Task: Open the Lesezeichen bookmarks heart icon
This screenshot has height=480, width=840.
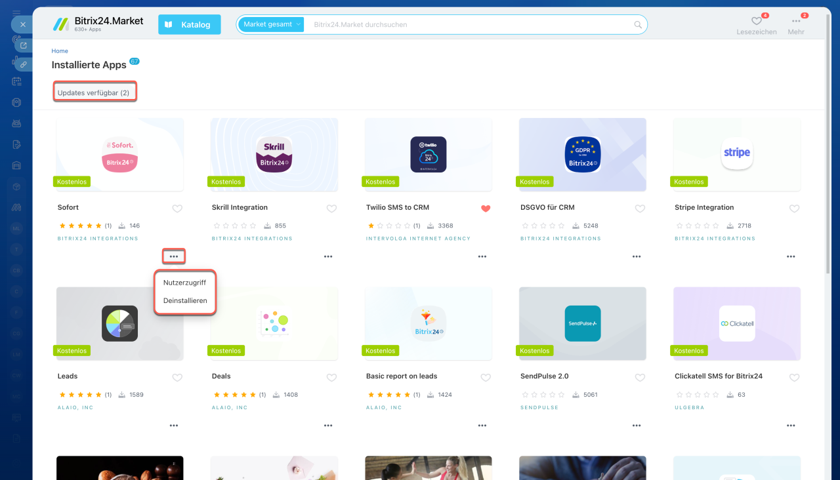Action: [x=757, y=21]
